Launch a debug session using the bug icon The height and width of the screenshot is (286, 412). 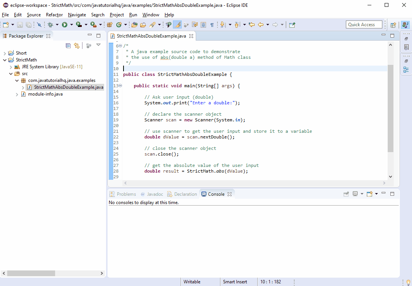coord(51,24)
